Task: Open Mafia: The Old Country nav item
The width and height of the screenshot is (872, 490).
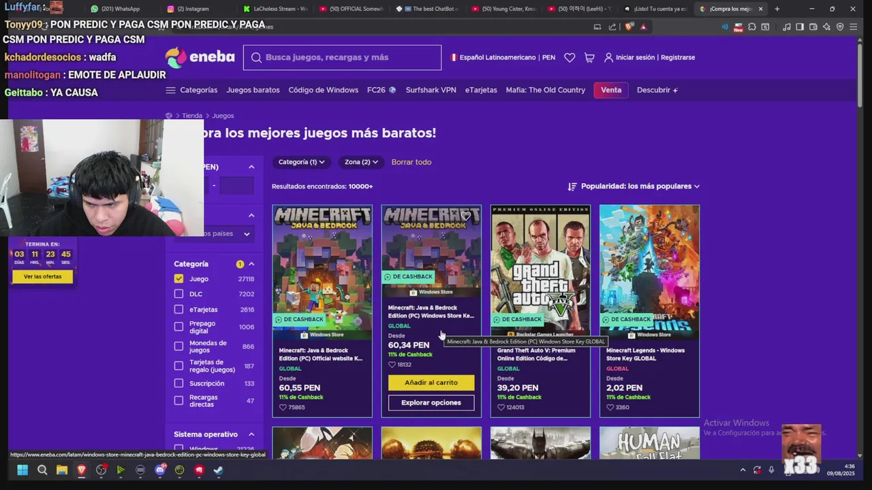Action: click(545, 90)
